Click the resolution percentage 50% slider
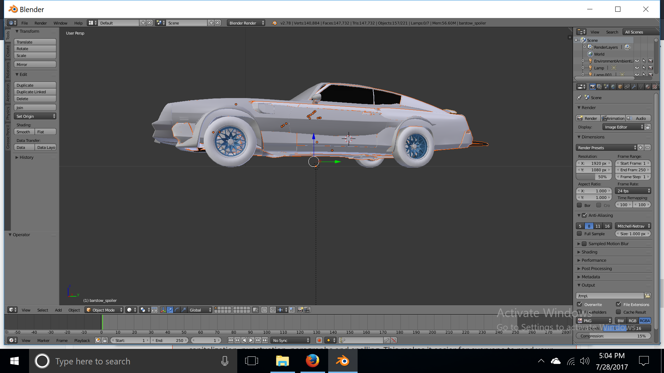Image resolution: width=664 pixels, height=373 pixels. pos(594,177)
